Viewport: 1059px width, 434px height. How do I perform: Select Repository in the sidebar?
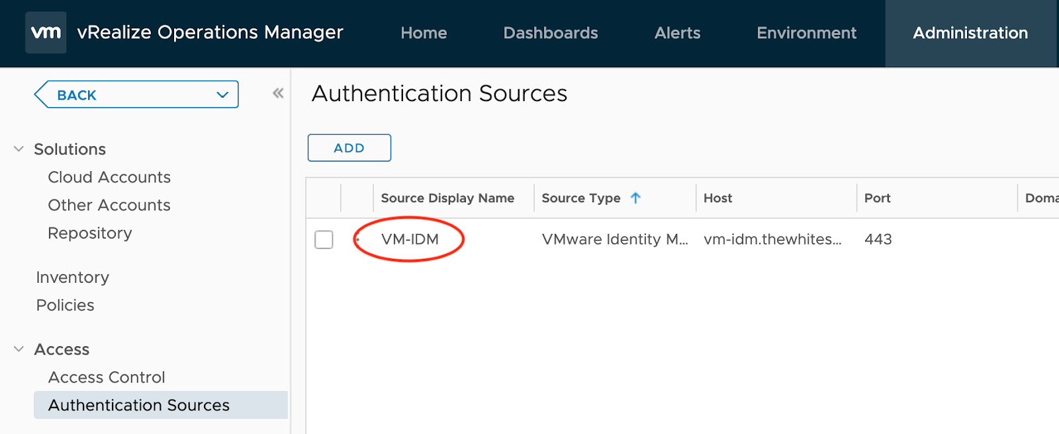[x=90, y=233]
